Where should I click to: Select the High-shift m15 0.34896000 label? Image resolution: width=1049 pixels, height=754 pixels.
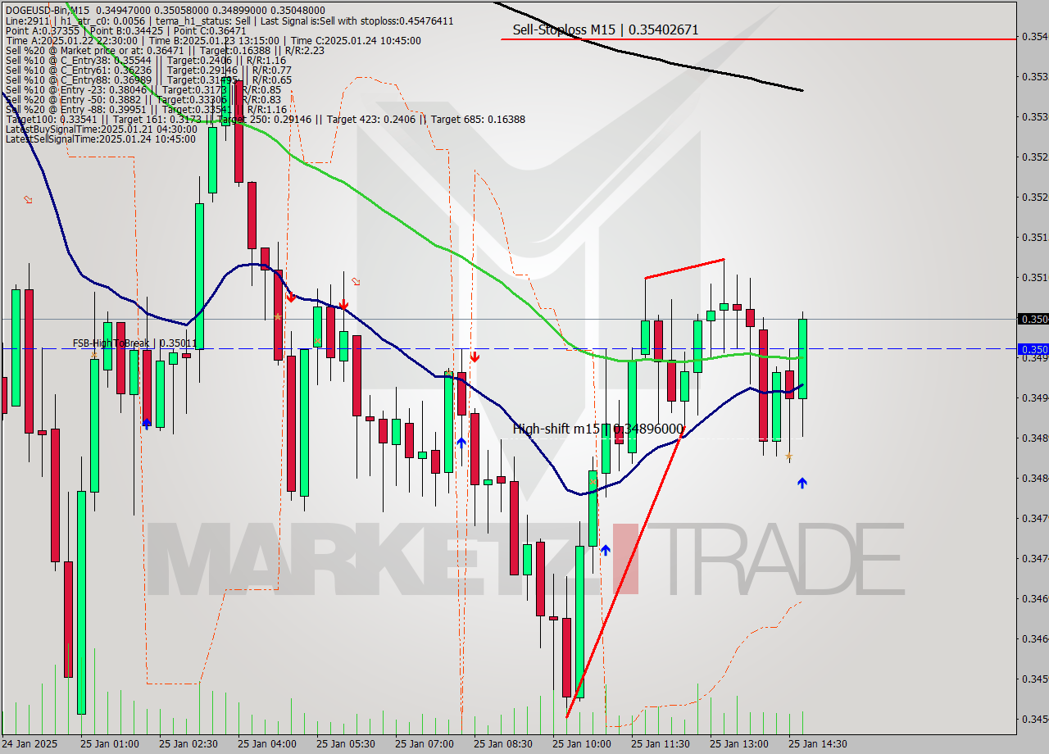click(598, 429)
